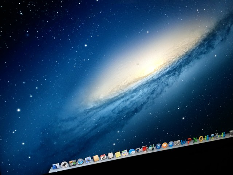233x175 pixels.
Task: Open Finder from the dock
Action: 56,167
